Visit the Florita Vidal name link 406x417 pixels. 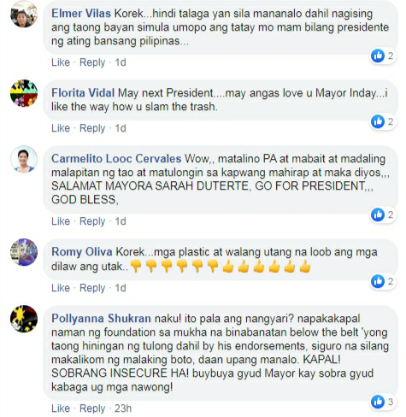click(83, 93)
